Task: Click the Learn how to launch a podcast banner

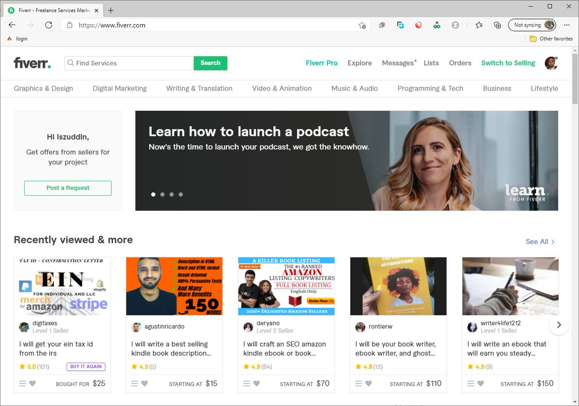Action: [x=346, y=161]
